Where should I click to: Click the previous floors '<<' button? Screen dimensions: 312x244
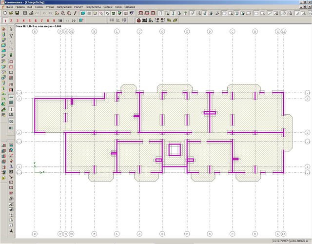tap(68, 21)
